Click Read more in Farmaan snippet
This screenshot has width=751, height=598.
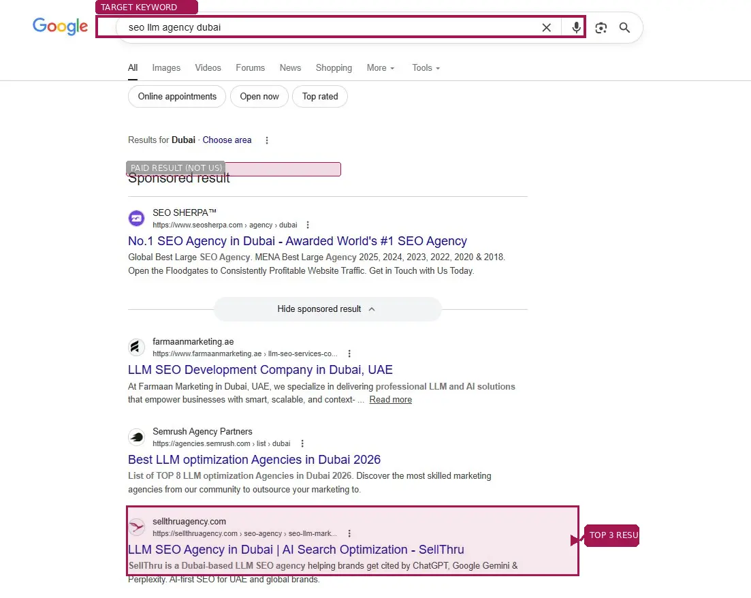pyautogui.click(x=390, y=400)
